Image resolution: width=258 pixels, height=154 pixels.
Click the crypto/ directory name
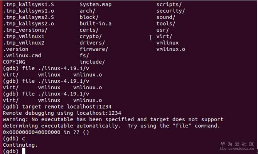[91, 36]
